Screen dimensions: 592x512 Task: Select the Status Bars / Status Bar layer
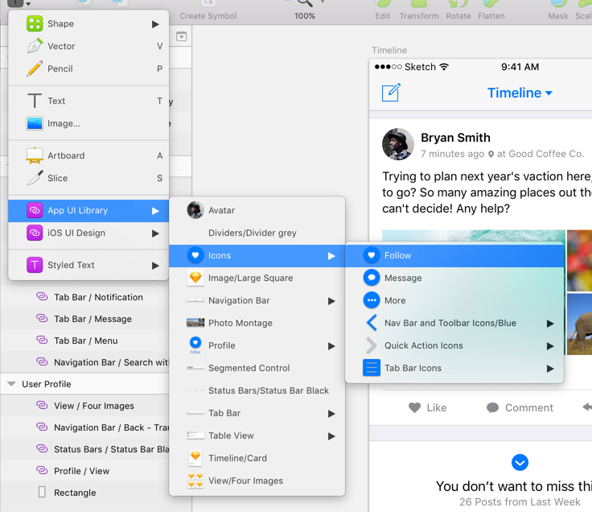(x=84, y=449)
